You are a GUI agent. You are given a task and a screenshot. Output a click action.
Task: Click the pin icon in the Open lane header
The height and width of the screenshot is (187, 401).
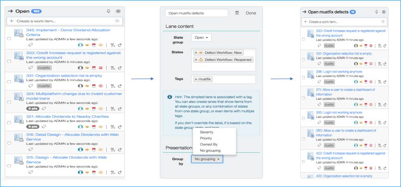tap(108, 11)
